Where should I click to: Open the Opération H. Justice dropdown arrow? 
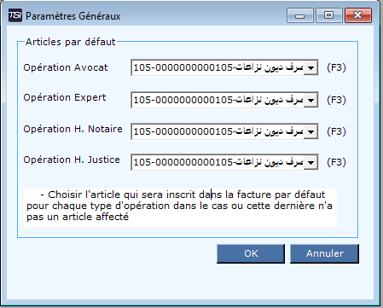(x=310, y=162)
